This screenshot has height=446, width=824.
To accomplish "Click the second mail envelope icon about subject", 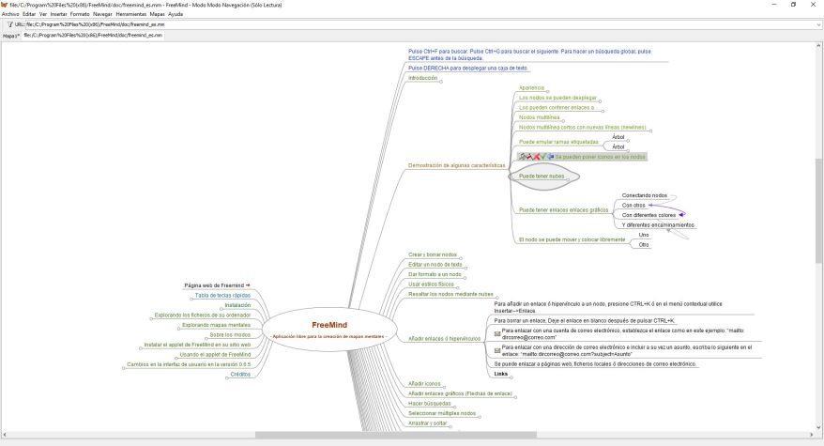I will tap(497, 349).
